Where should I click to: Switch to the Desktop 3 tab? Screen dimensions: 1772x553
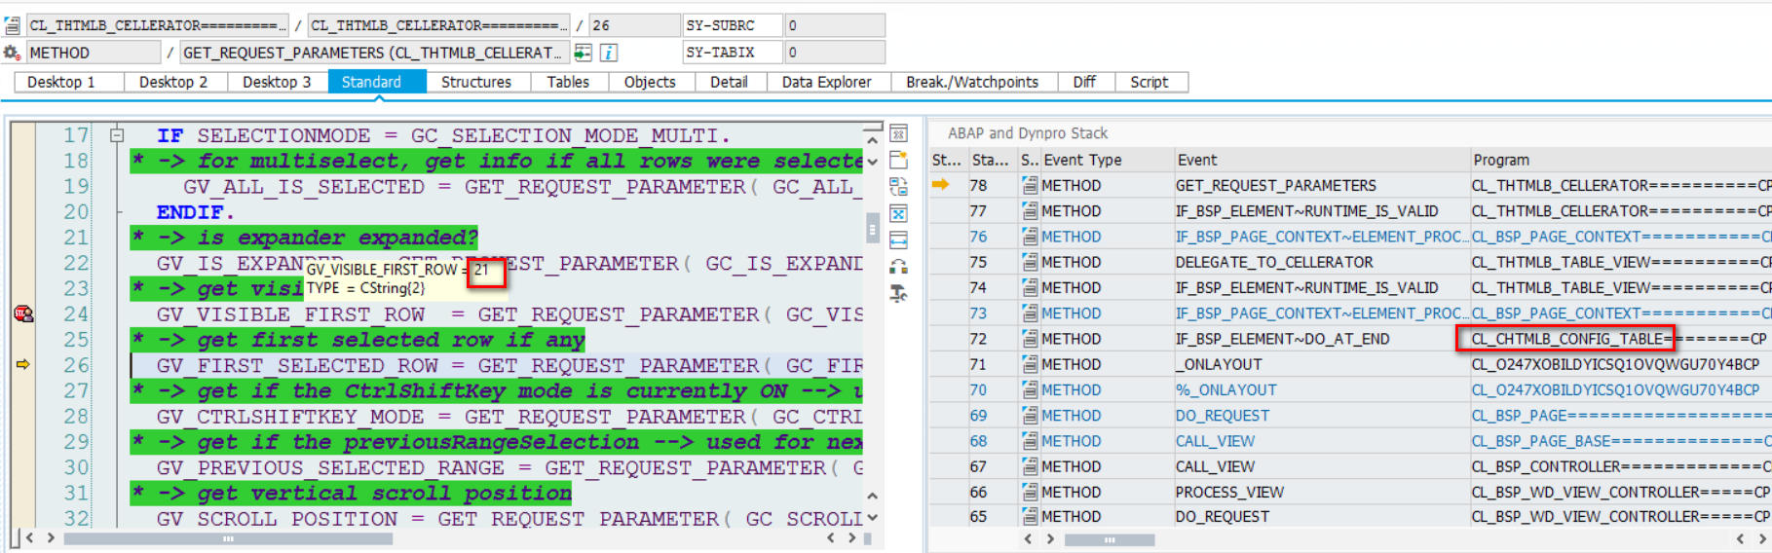277,82
